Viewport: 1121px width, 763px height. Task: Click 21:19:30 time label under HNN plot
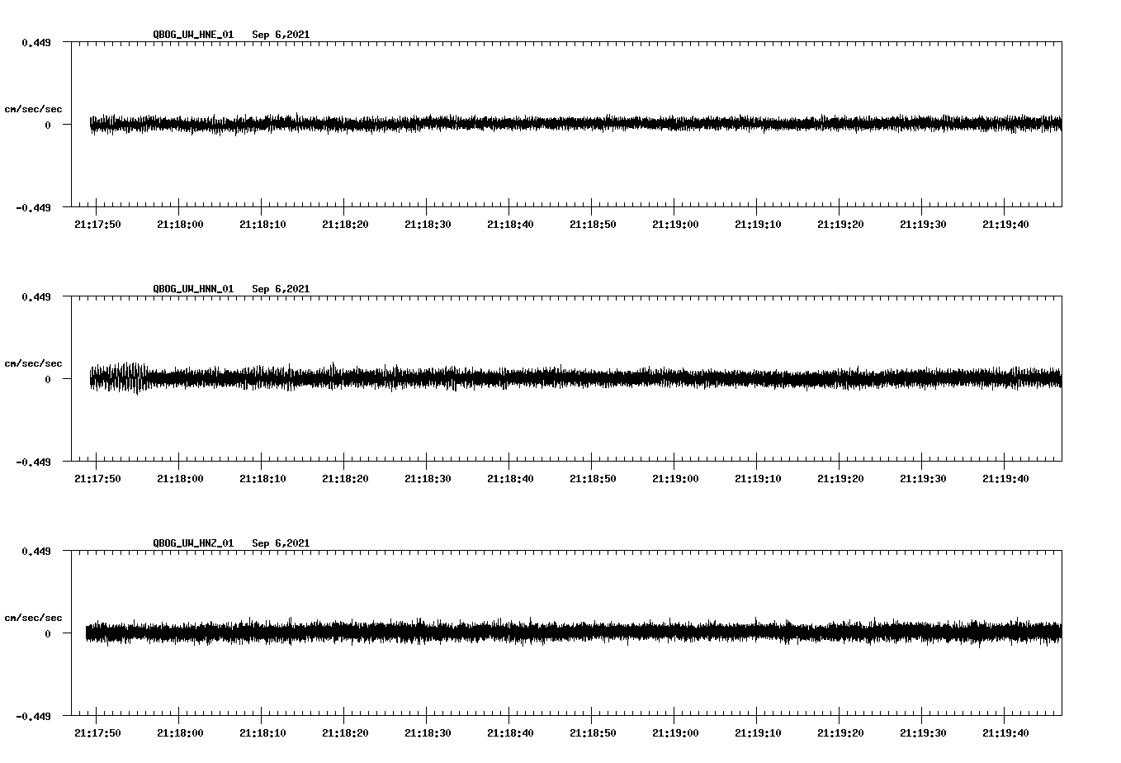point(923,479)
